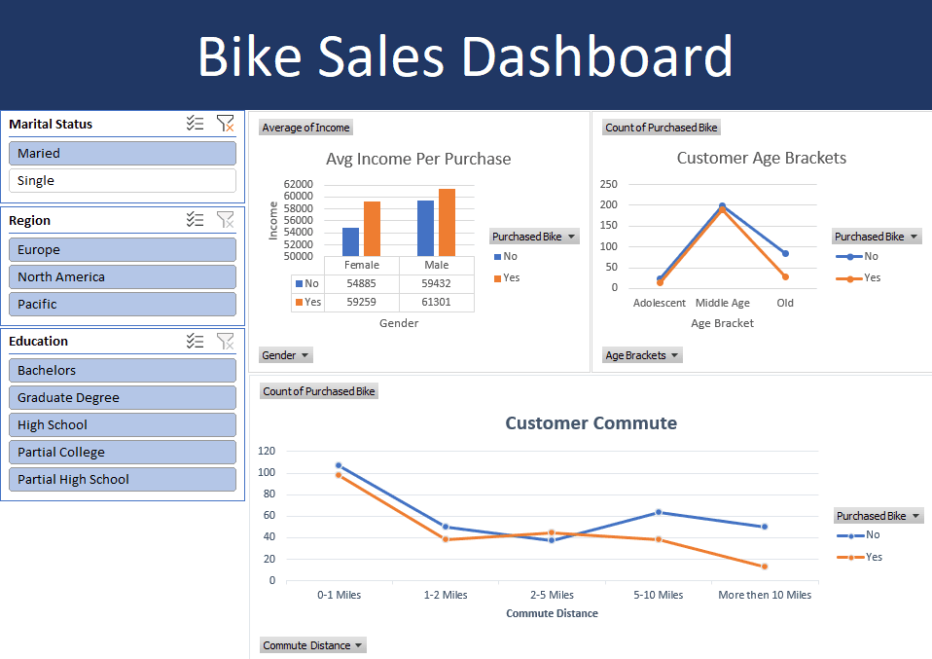Click More then 10 Miles axis label
Screen dimensions: 932x659
(x=765, y=595)
